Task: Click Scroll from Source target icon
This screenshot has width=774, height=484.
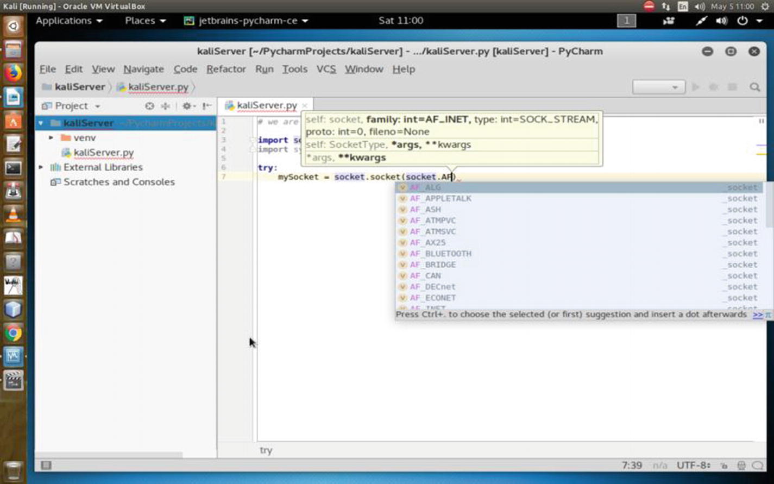Action: pos(149,106)
